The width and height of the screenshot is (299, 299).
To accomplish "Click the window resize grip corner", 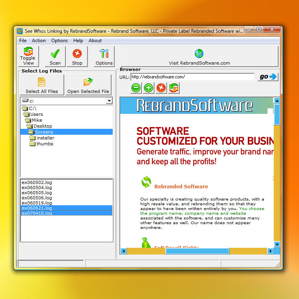I will click(278, 264).
